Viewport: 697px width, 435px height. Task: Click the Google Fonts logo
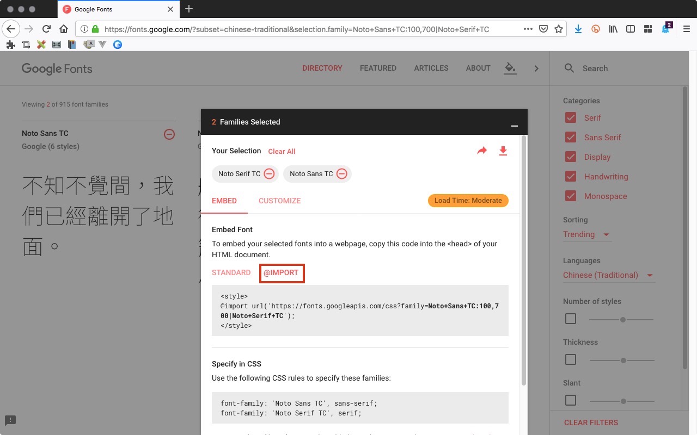coord(57,69)
